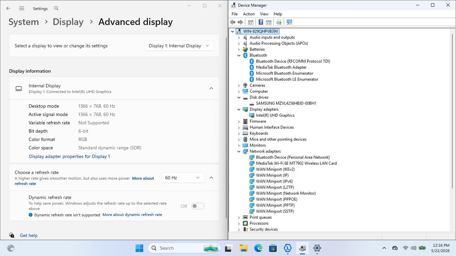The height and width of the screenshot is (256, 456).
Task: Collapse the Display adapters tree node
Action: click(x=239, y=109)
